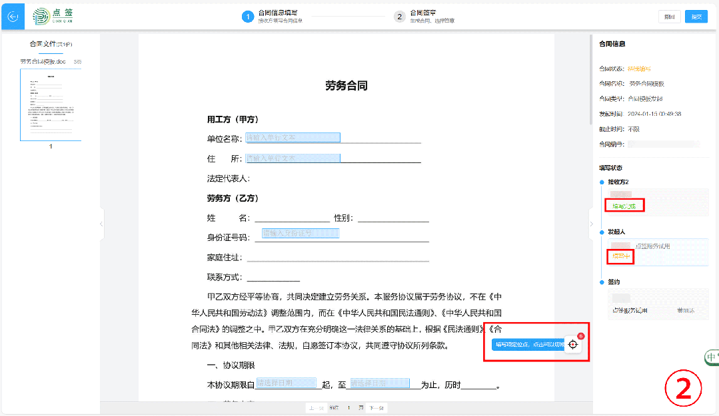Click the 点签 logo

point(53,16)
